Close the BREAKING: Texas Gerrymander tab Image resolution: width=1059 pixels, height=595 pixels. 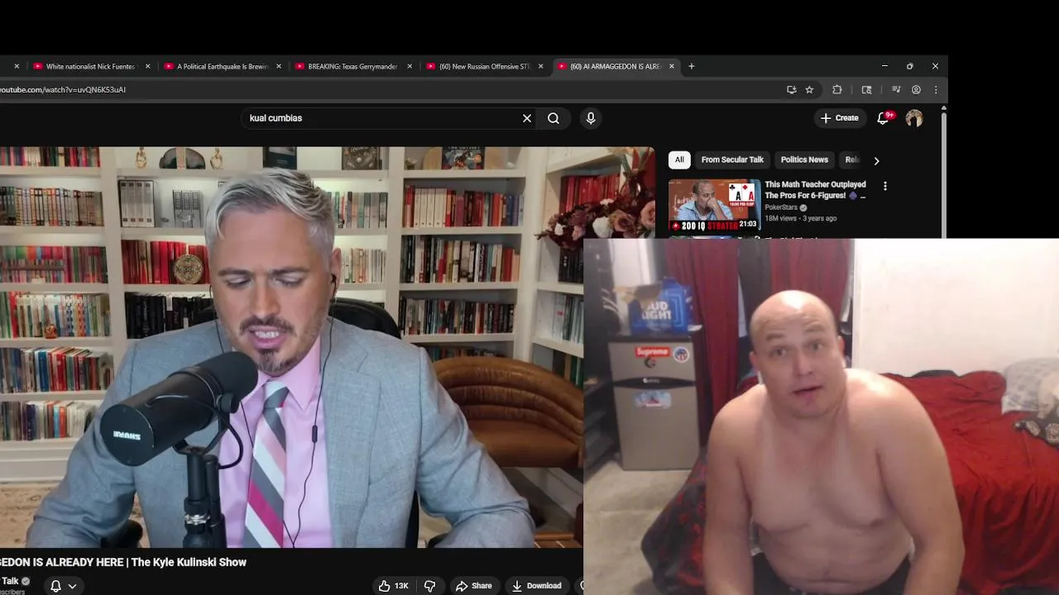[x=410, y=66]
